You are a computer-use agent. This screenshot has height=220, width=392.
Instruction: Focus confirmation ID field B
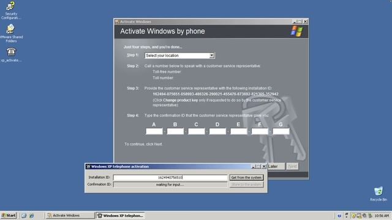[x=175, y=131]
